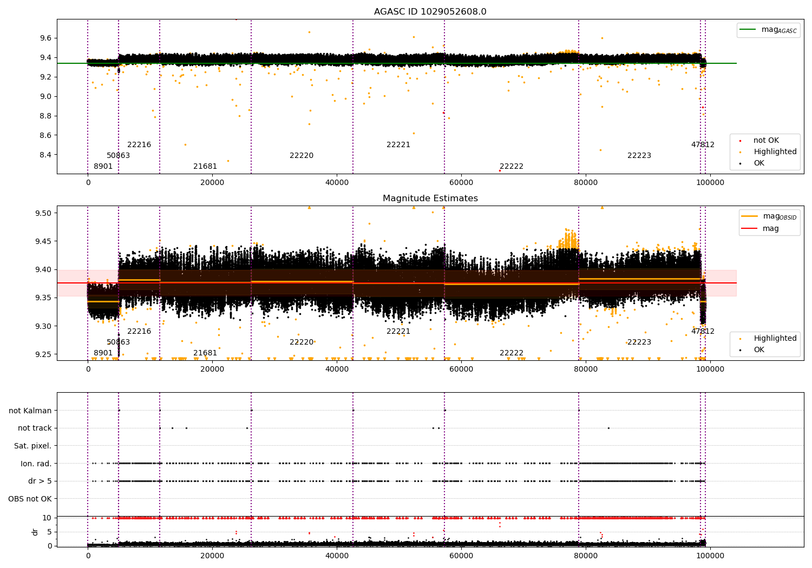This screenshot has width=812, height=568.
Task: Select OBSID label 22220 in the top plot
Action: tap(302, 156)
